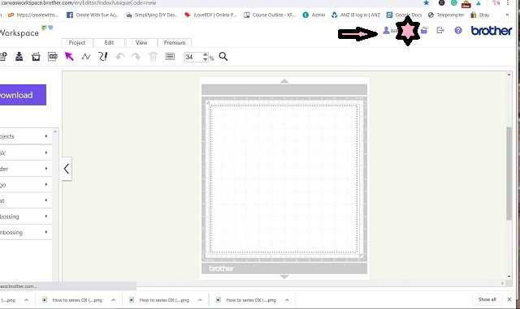Viewport: 520px width, 309px height.
Task: Click the browser bookmark star icon
Action: [426, 3]
